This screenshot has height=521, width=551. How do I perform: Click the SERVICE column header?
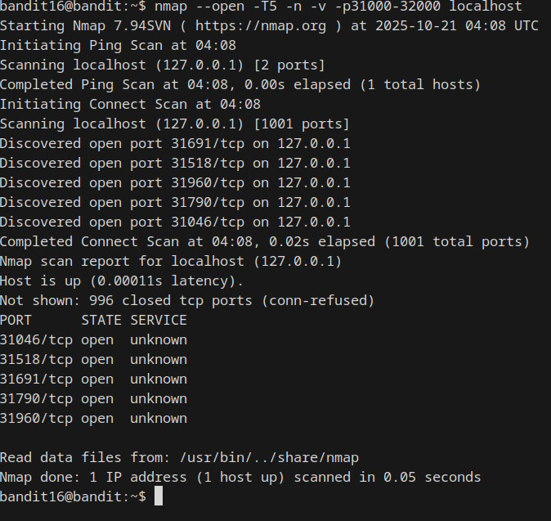159,320
